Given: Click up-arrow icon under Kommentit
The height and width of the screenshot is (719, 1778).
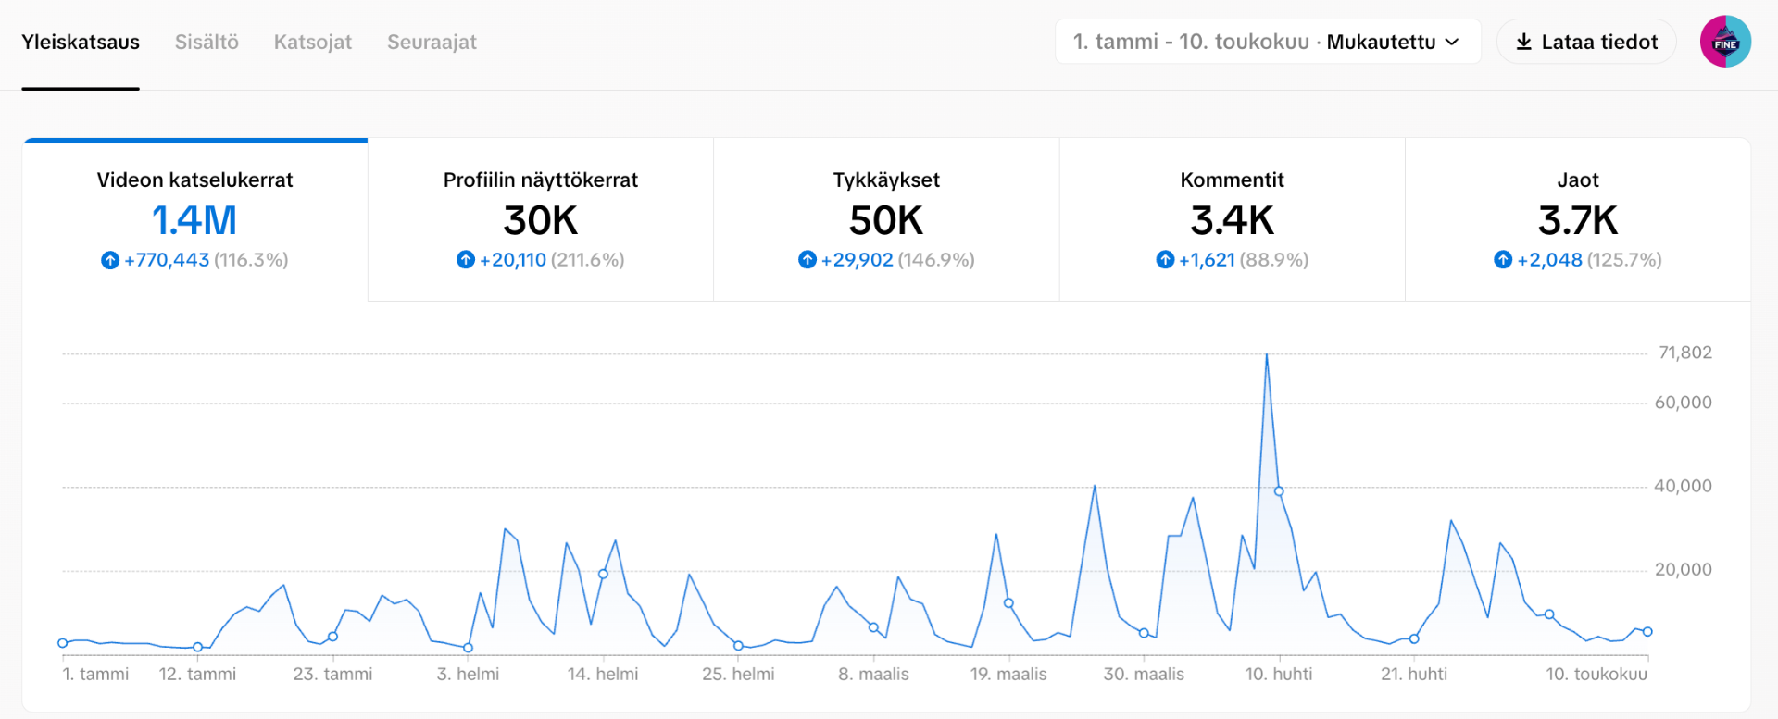Looking at the screenshot, I should tap(1165, 260).
